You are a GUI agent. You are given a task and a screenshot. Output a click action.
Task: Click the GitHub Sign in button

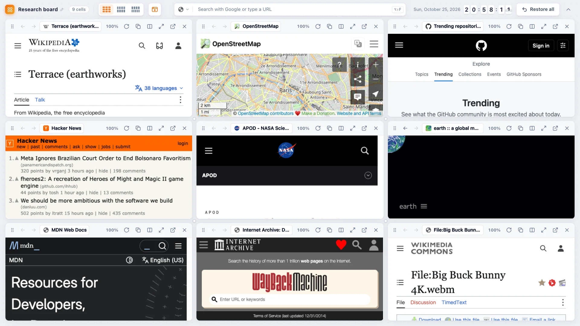click(541, 46)
